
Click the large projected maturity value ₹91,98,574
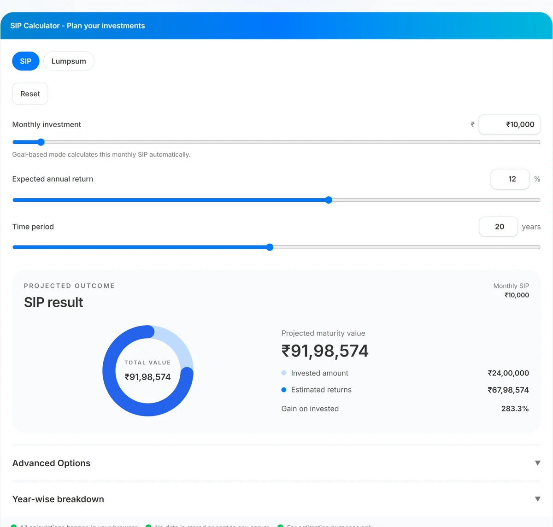point(325,351)
